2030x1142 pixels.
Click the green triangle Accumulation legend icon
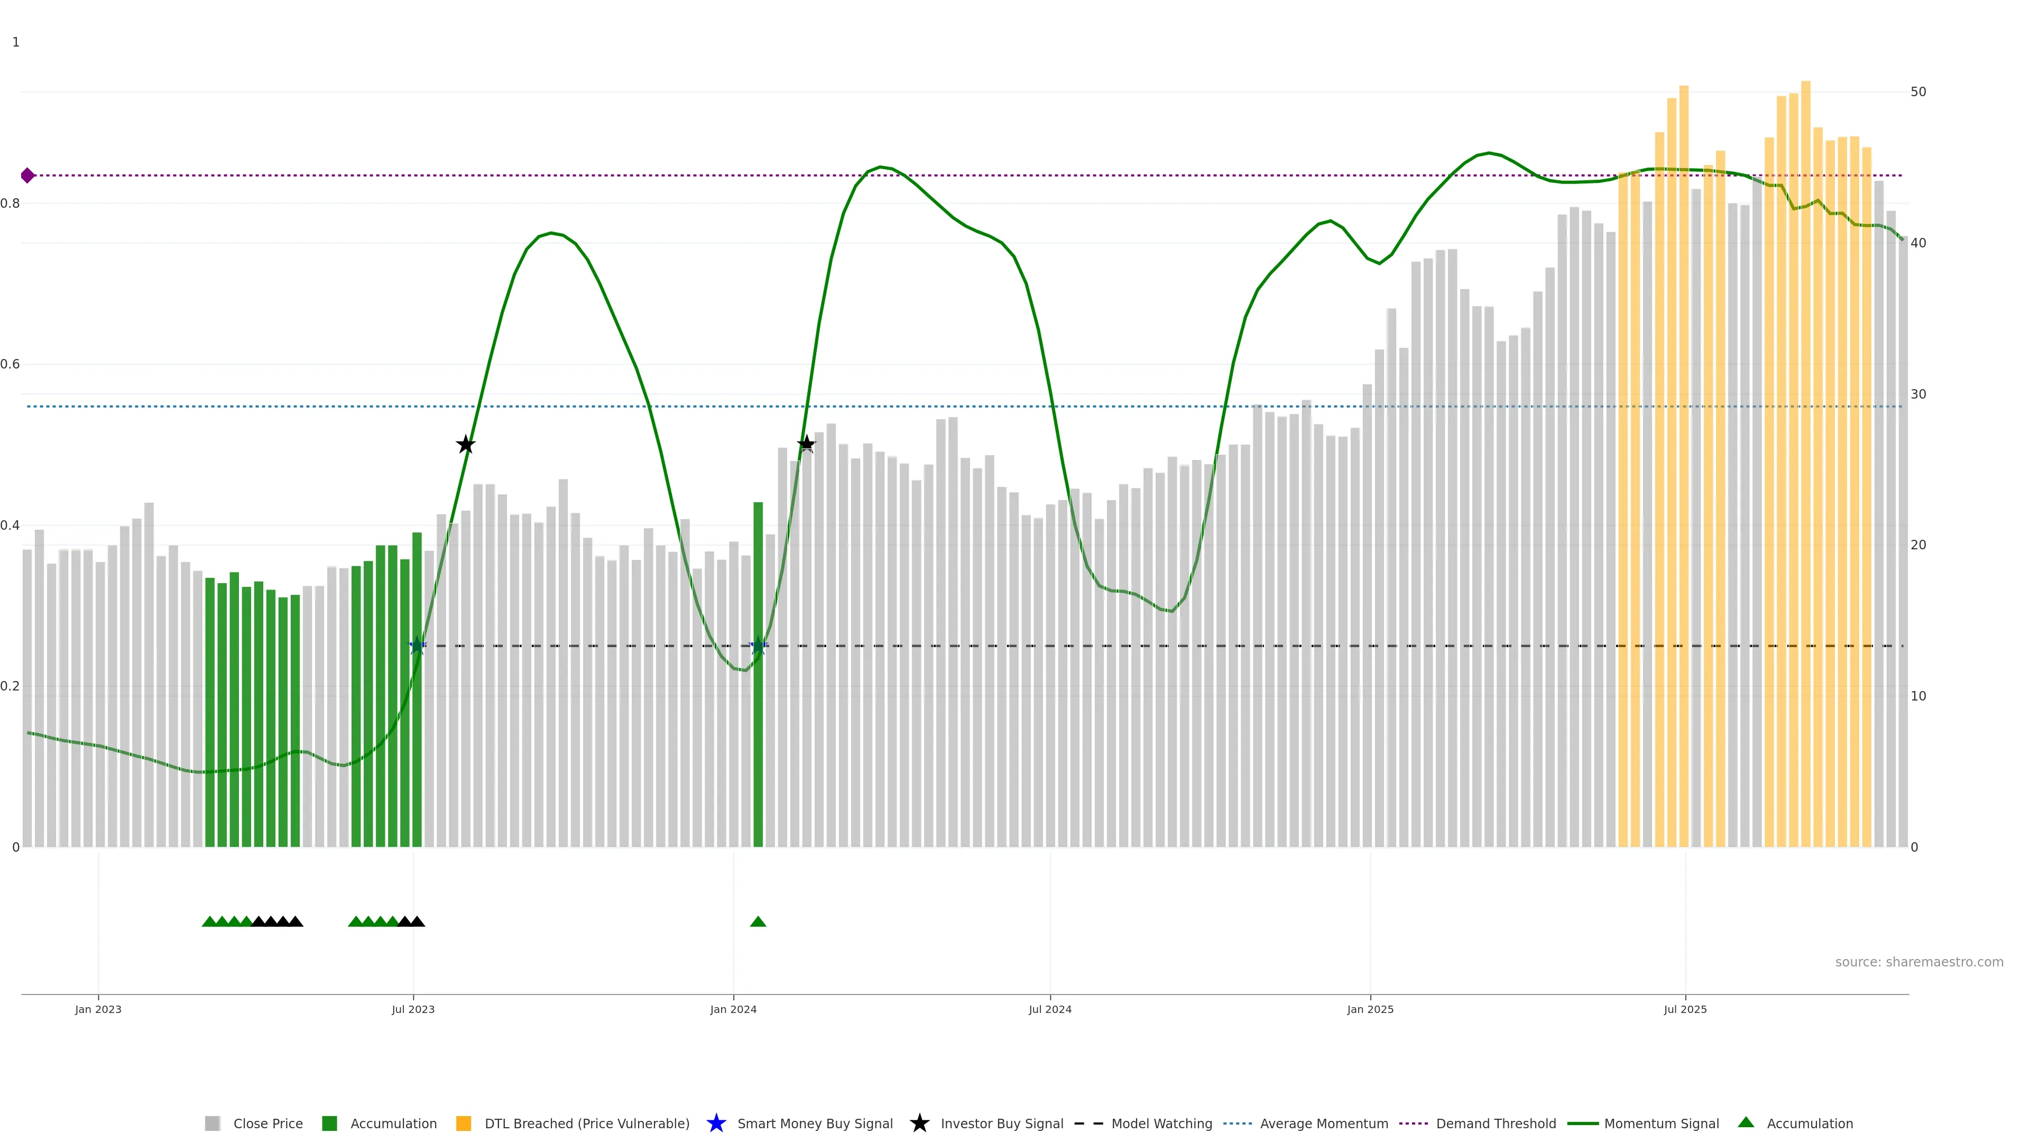tap(1746, 1122)
